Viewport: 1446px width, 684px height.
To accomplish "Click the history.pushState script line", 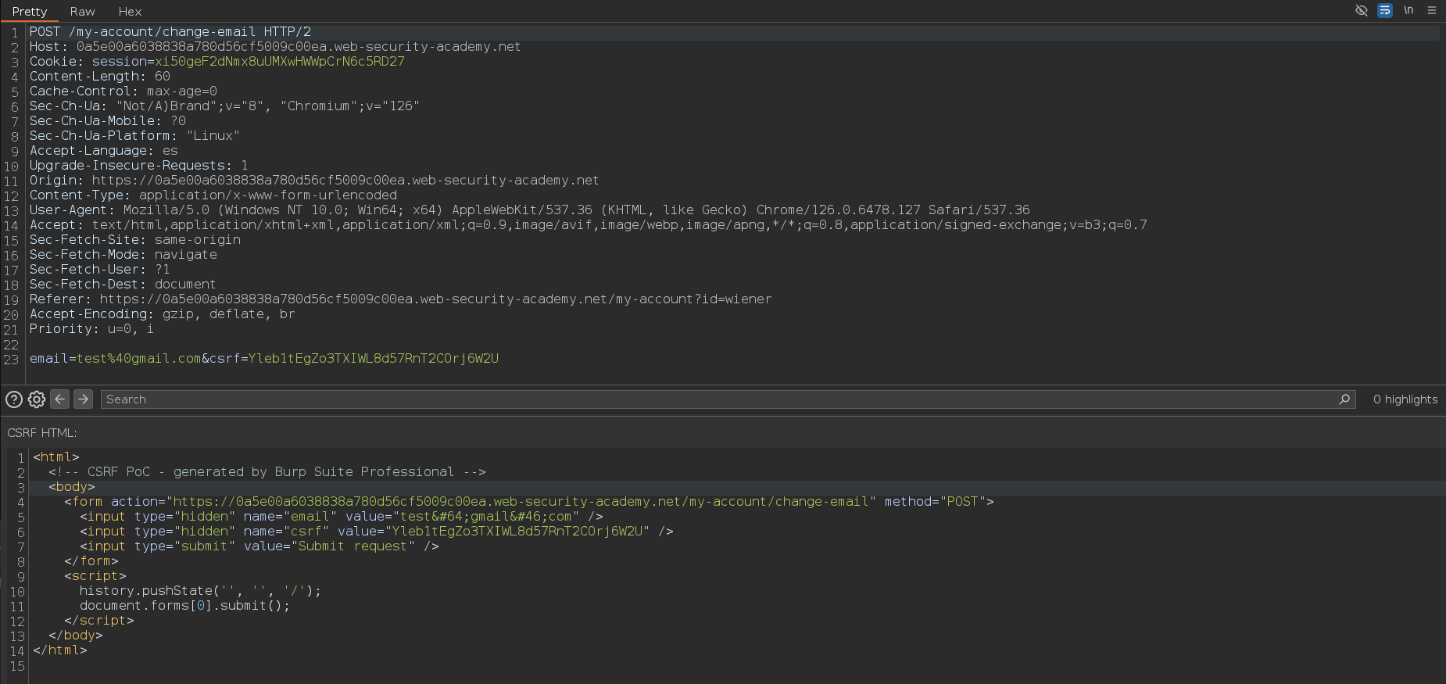I will click(200, 591).
